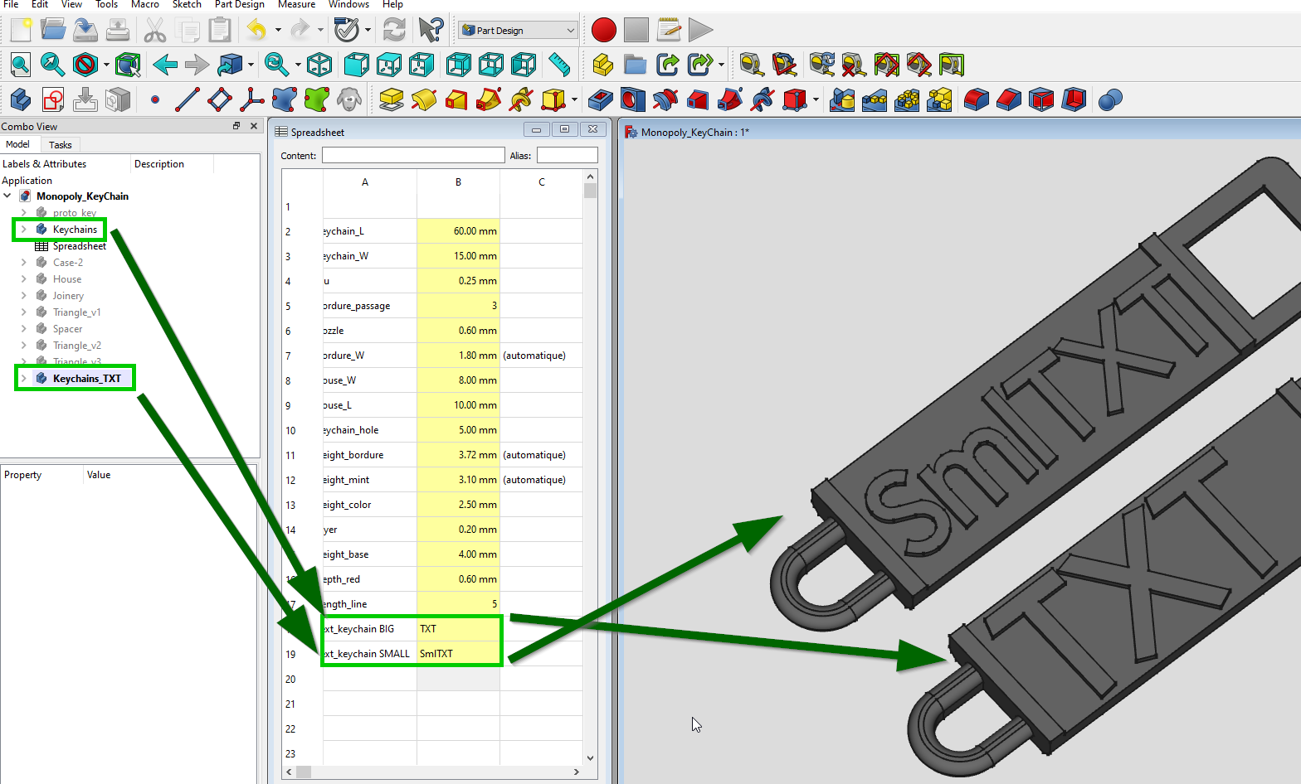Click the Content input field
This screenshot has height=784, width=1301.
pyautogui.click(x=413, y=156)
